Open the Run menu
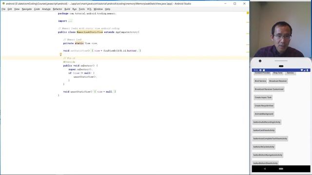 point(74,9)
